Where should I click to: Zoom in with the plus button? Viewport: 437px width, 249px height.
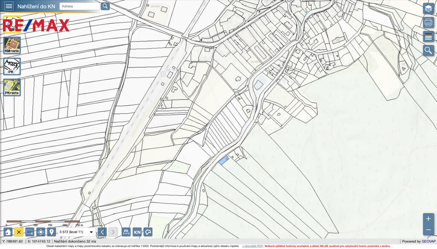click(x=428, y=219)
